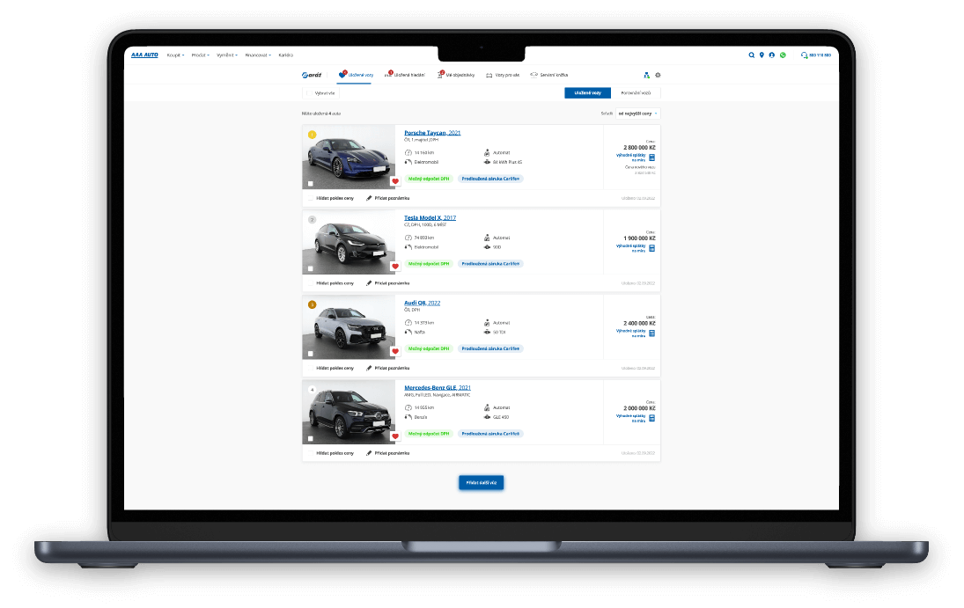Click calculator icon next to Tesla price
Screen dimensions: 964x608
click(x=652, y=248)
